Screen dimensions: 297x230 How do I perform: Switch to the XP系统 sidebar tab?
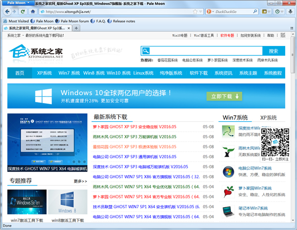coord(268,118)
